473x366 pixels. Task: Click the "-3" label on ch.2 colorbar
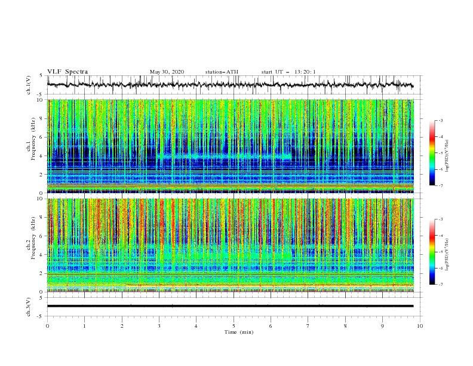(440, 219)
